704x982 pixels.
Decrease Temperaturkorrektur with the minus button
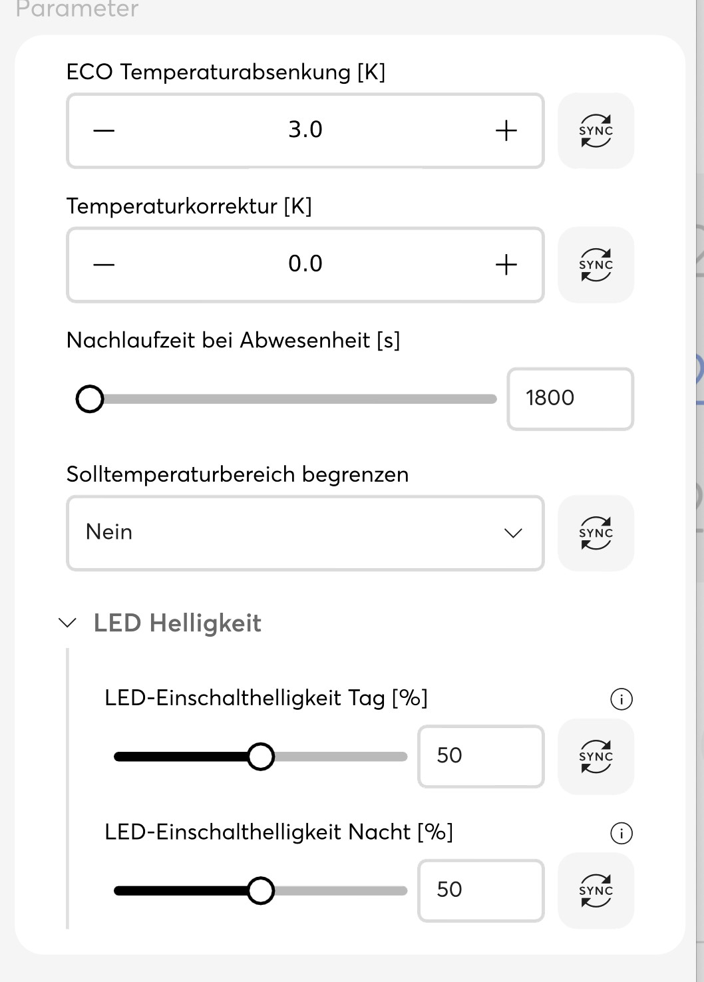(104, 265)
